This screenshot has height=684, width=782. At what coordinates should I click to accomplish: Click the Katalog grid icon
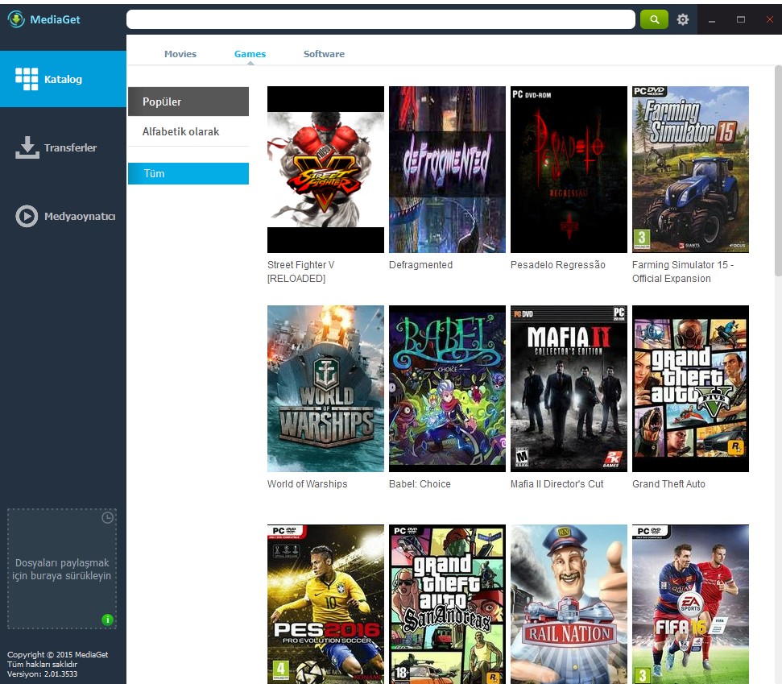click(27, 79)
